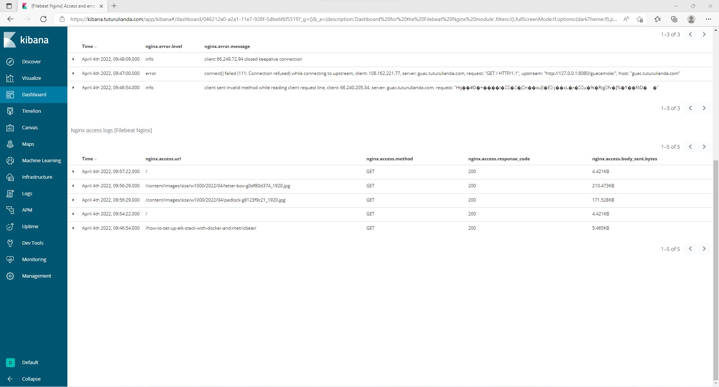The image size is (719, 387).
Task: Expand access row at 09:54:22.000
Action: (73, 214)
